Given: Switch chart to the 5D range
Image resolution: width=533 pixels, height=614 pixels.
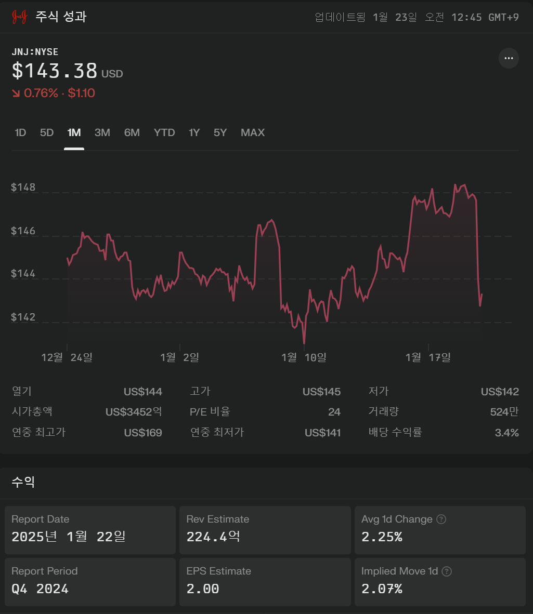Looking at the screenshot, I should coord(47,133).
